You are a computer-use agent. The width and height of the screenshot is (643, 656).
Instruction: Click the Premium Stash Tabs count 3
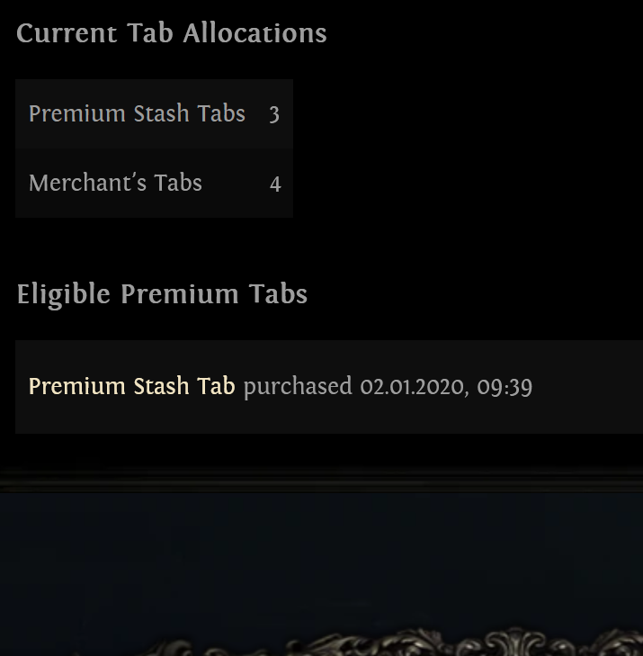[274, 114]
